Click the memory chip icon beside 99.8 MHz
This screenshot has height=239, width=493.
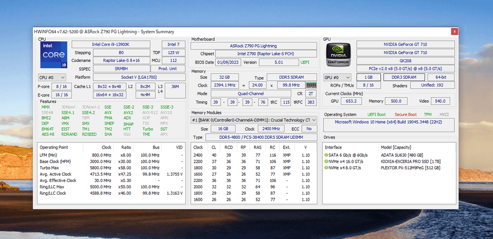point(311,85)
